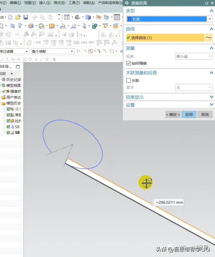Click the gray square background icon
The height and width of the screenshot is (257, 215).
(x=117, y=17)
